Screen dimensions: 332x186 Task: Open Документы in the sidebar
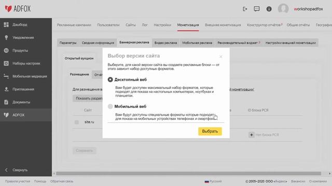[x=26, y=102]
